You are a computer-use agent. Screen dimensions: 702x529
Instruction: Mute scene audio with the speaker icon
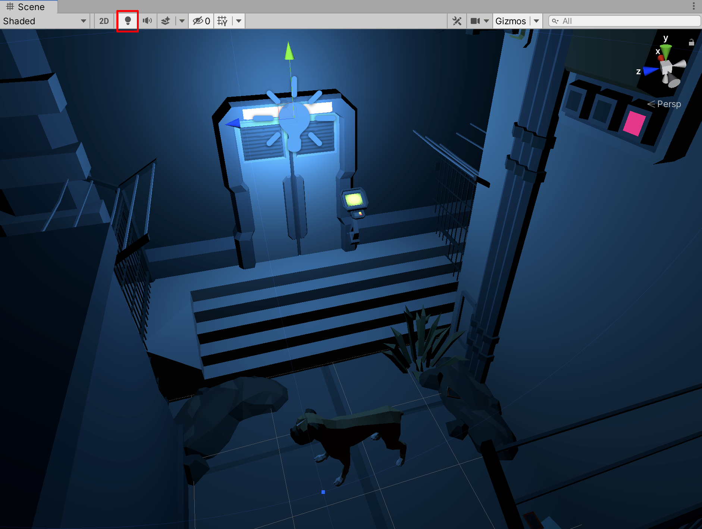[147, 21]
